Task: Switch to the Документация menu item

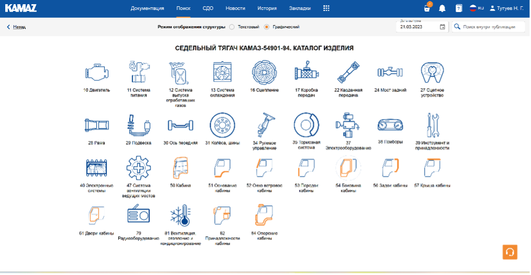Action: pyautogui.click(x=147, y=8)
